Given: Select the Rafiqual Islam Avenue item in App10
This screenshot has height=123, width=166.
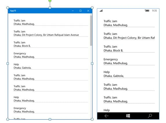Looking at the screenshot, I should click(x=51, y=33).
